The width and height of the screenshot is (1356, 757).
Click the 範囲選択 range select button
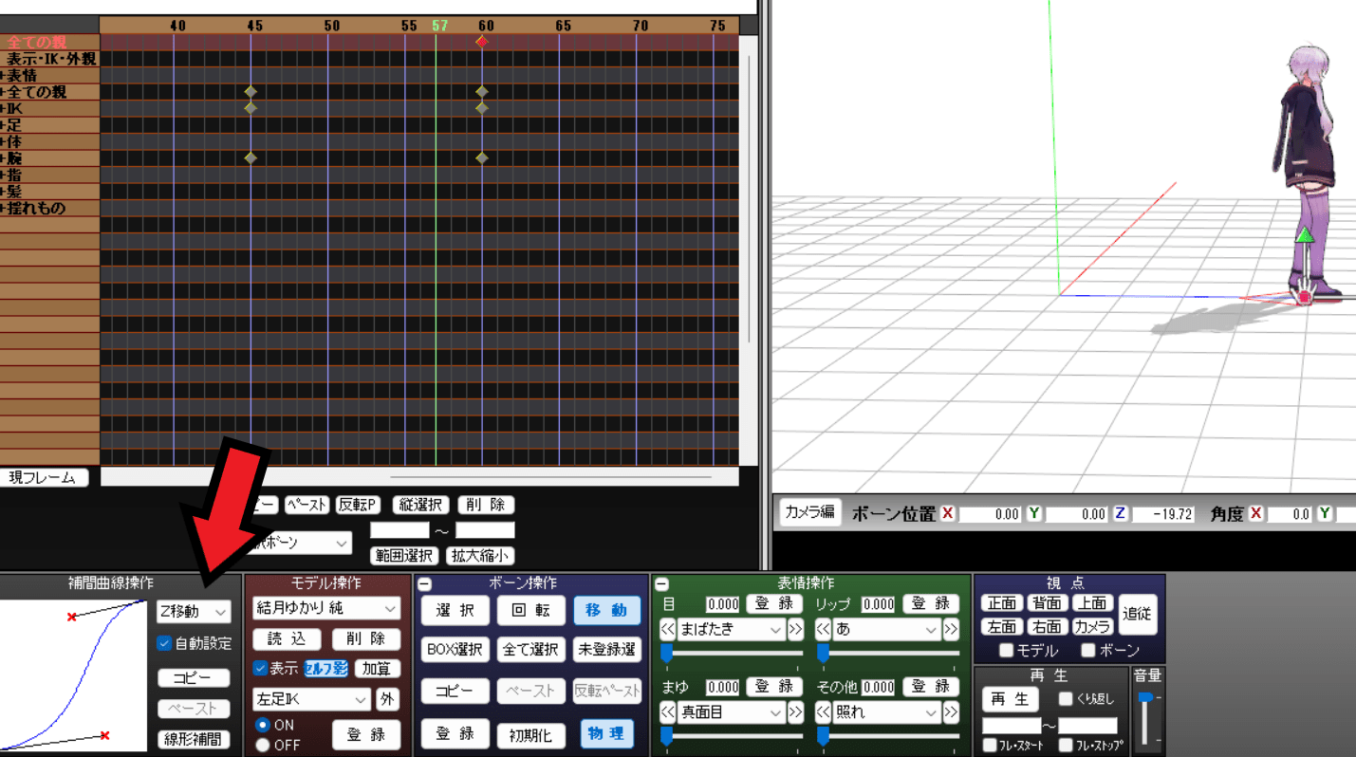click(x=405, y=556)
